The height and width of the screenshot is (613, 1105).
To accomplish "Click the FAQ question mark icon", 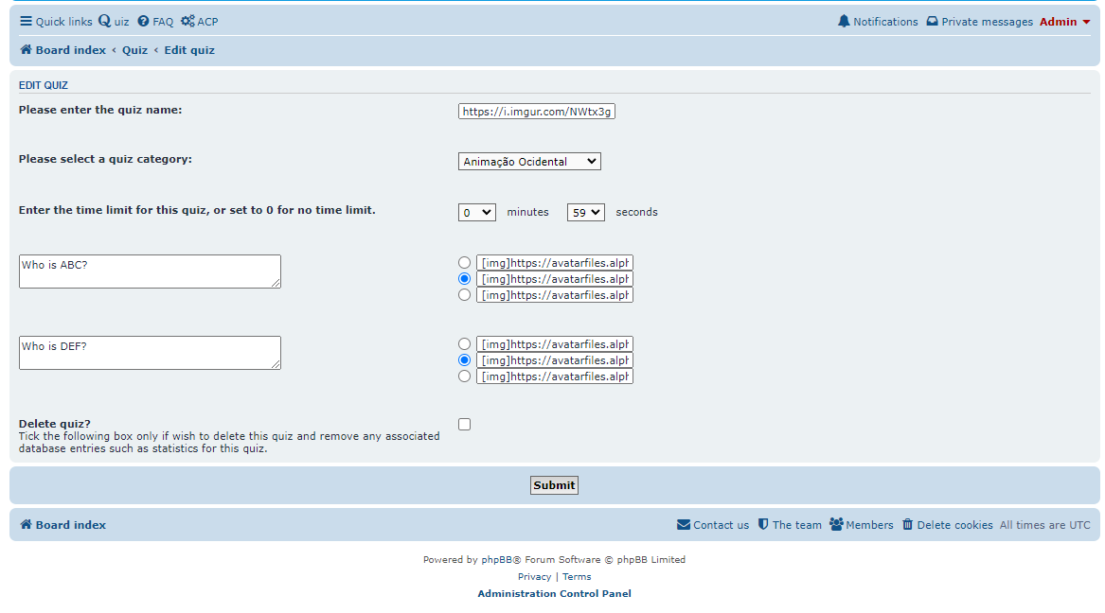I will point(143,21).
